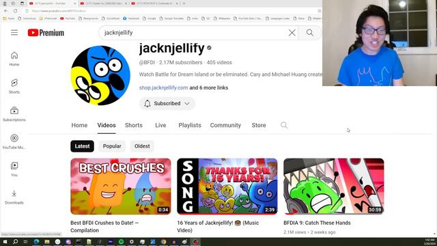Open Subscriptions in the sidebar

tap(14, 114)
